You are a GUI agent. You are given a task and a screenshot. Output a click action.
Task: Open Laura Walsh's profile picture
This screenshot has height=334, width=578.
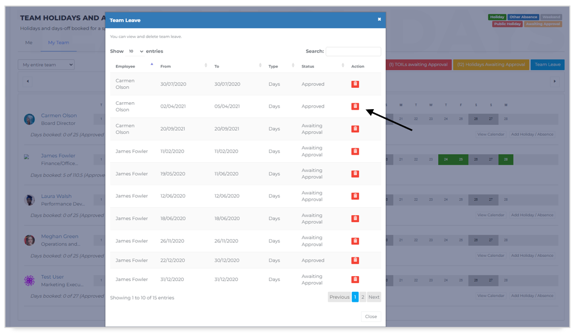(29, 200)
